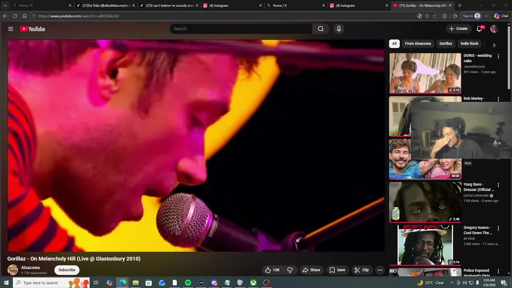
Task: Open Windows Start menu
Action: tap(6, 283)
